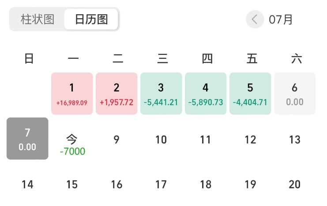Choose day 14 on the calendar

(27, 184)
